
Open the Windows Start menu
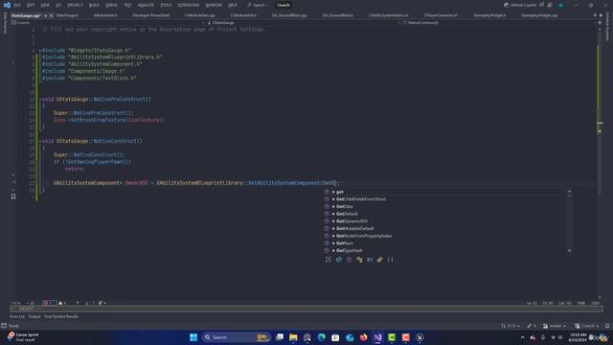coord(193,337)
